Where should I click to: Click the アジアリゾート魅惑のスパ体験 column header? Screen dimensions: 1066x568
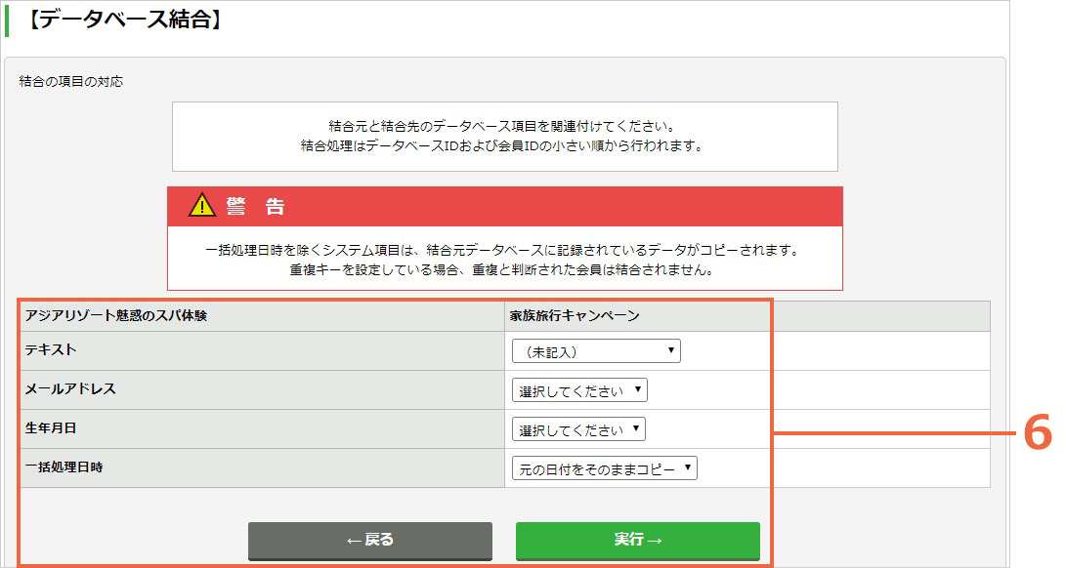pyautogui.click(x=116, y=316)
